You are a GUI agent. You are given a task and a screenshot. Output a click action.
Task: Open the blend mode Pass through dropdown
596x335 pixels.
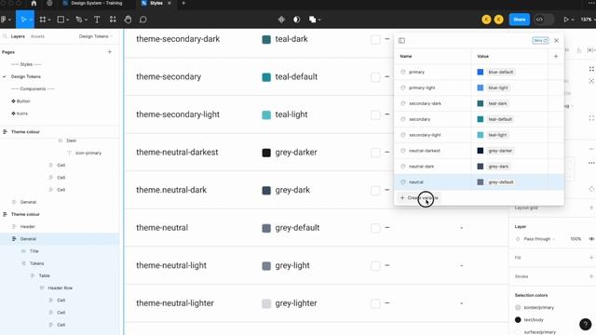point(539,239)
